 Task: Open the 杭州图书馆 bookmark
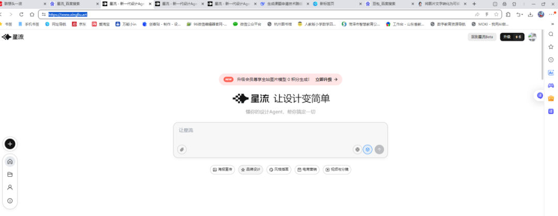[x=280, y=24]
